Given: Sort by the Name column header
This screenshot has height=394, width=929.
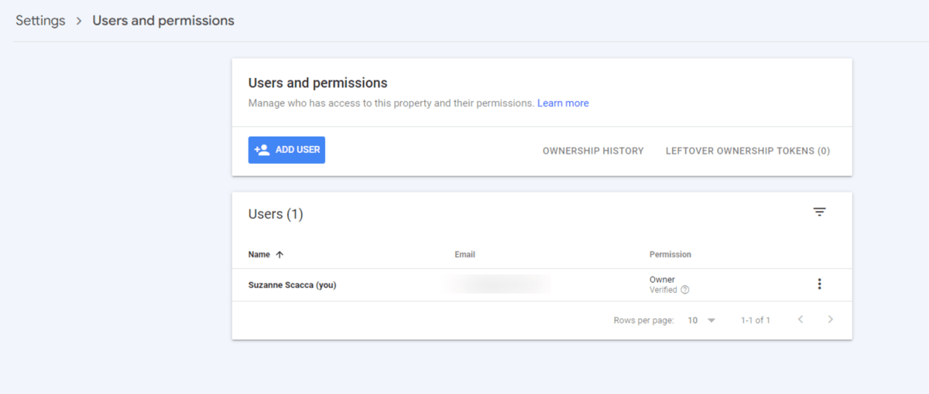Looking at the screenshot, I should [259, 254].
